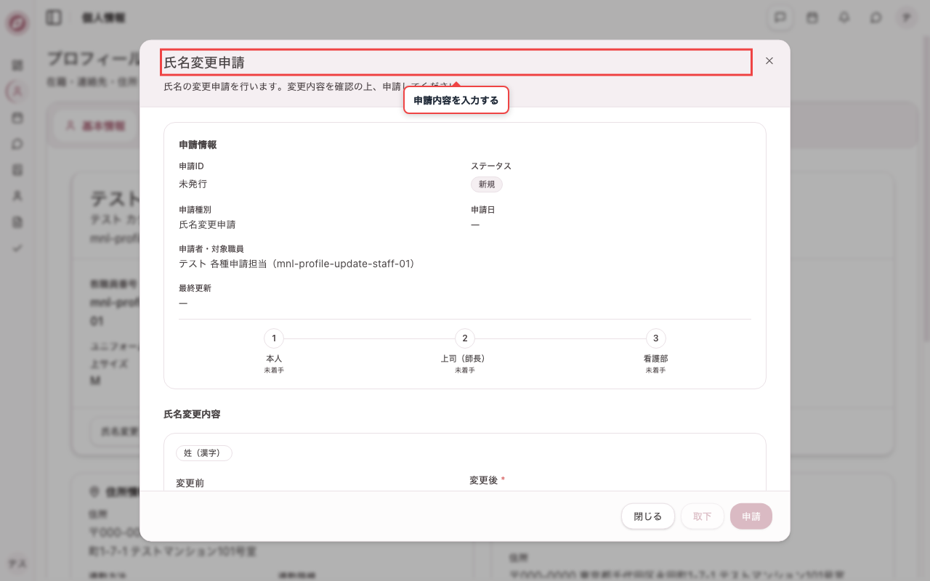The height and width of the screenshot is (581, 930).
Task: Click the 看護部 step label
Action: pyautogui.click(x=656, y=359)
